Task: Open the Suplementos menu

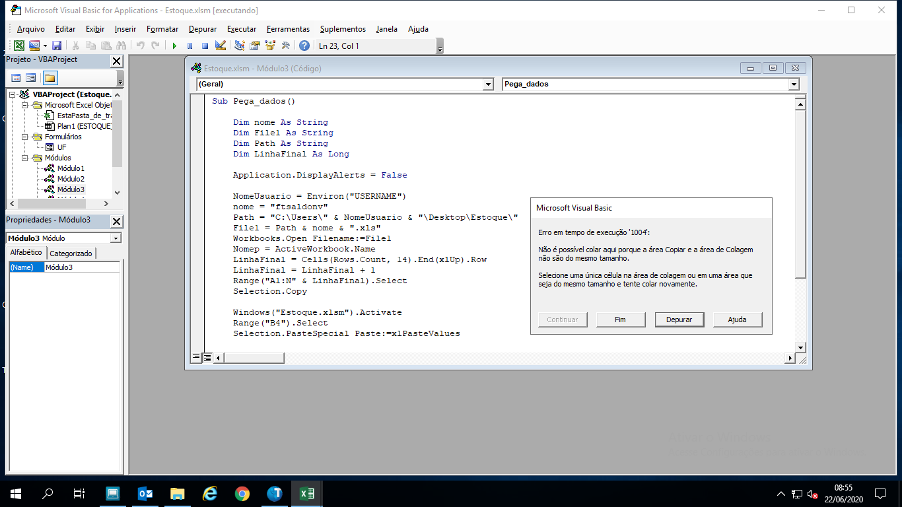Action: 343,29
